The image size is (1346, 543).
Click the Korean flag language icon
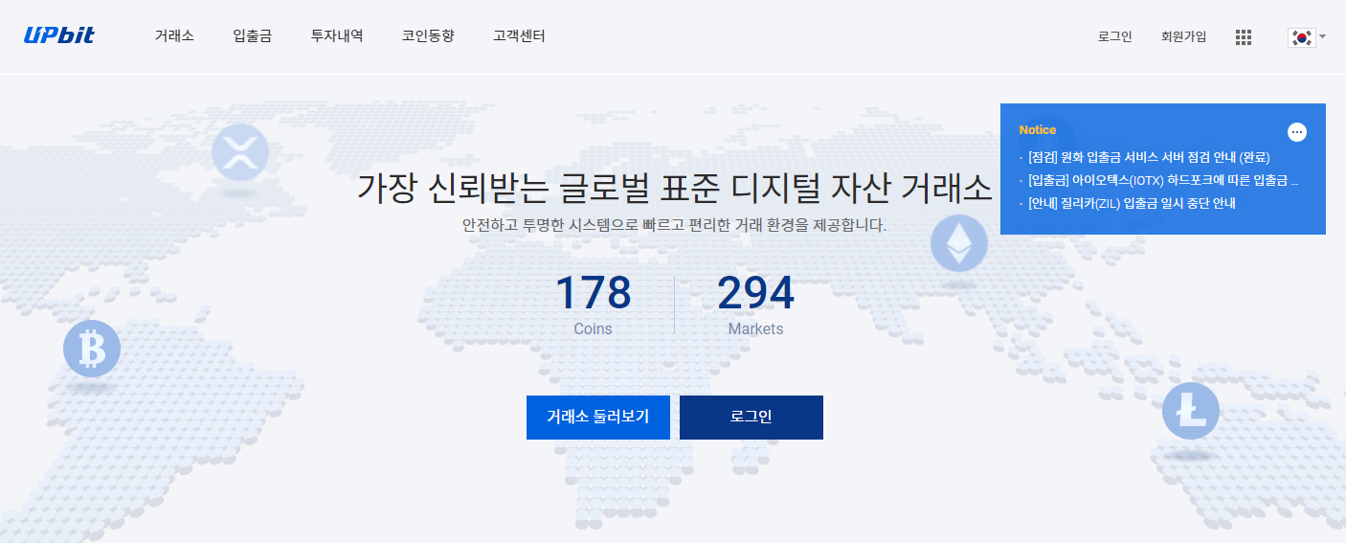(1301, 37)
